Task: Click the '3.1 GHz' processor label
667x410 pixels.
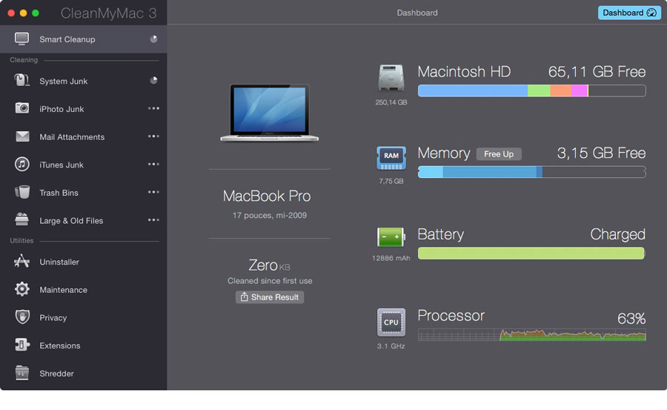Action: (391, 346)
